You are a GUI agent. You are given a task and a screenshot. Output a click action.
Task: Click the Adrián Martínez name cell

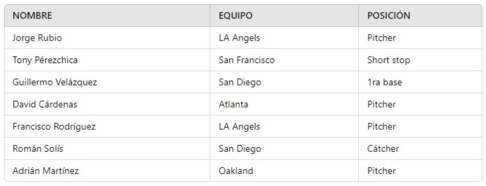point(46,171)
